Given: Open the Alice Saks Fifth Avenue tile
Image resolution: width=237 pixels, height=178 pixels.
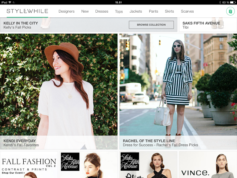Looking at the screenshot, I should click(148, 165).
